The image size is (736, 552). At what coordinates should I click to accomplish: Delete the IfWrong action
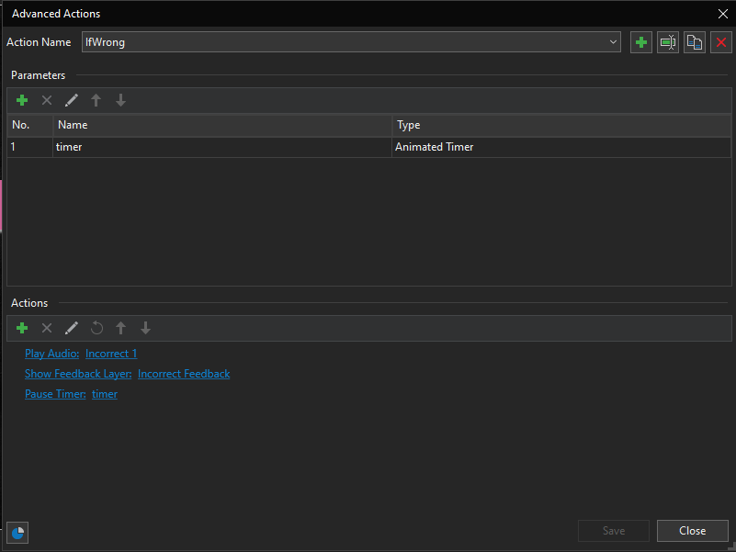pos(721,43)
